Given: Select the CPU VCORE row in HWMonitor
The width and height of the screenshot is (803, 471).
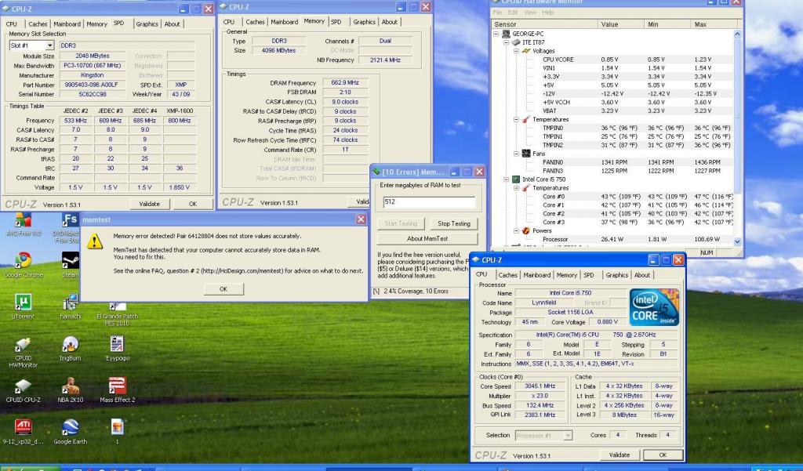Looking at the screenshot, I should pos(613,60).
